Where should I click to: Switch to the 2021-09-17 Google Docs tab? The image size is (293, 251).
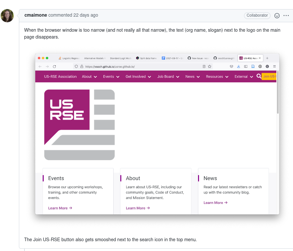click(x=173, y=58)
